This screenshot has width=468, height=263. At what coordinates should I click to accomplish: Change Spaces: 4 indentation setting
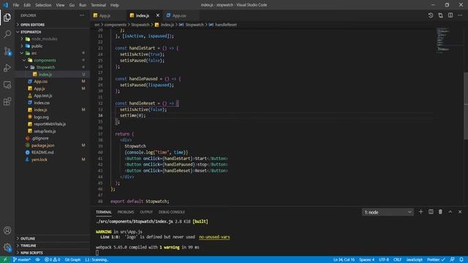pyautogui.click(x=366, y=260)
